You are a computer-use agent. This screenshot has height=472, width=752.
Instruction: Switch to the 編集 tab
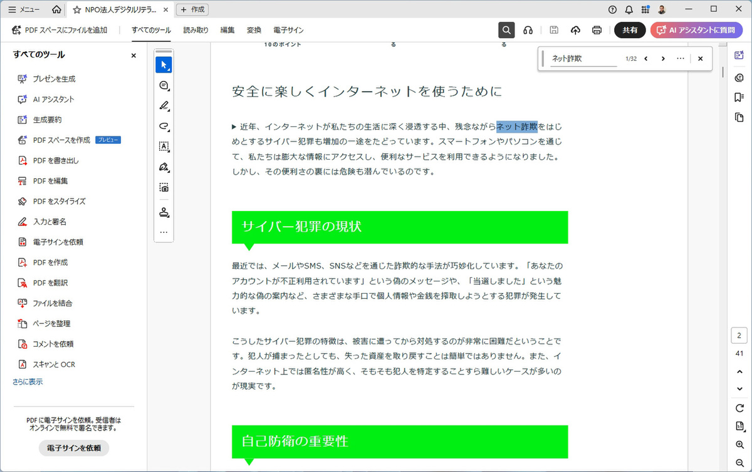tap(227, 30)
